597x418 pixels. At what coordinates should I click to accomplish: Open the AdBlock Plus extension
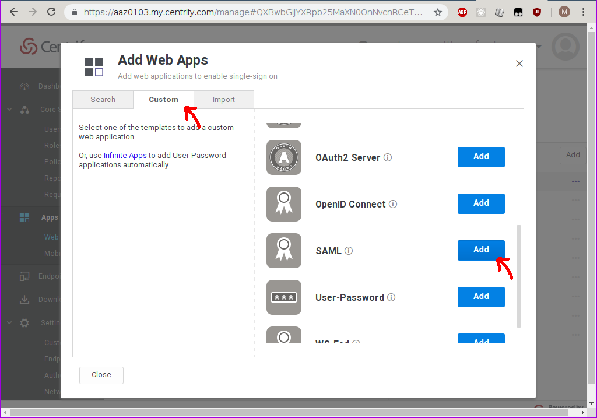point(462,12)
